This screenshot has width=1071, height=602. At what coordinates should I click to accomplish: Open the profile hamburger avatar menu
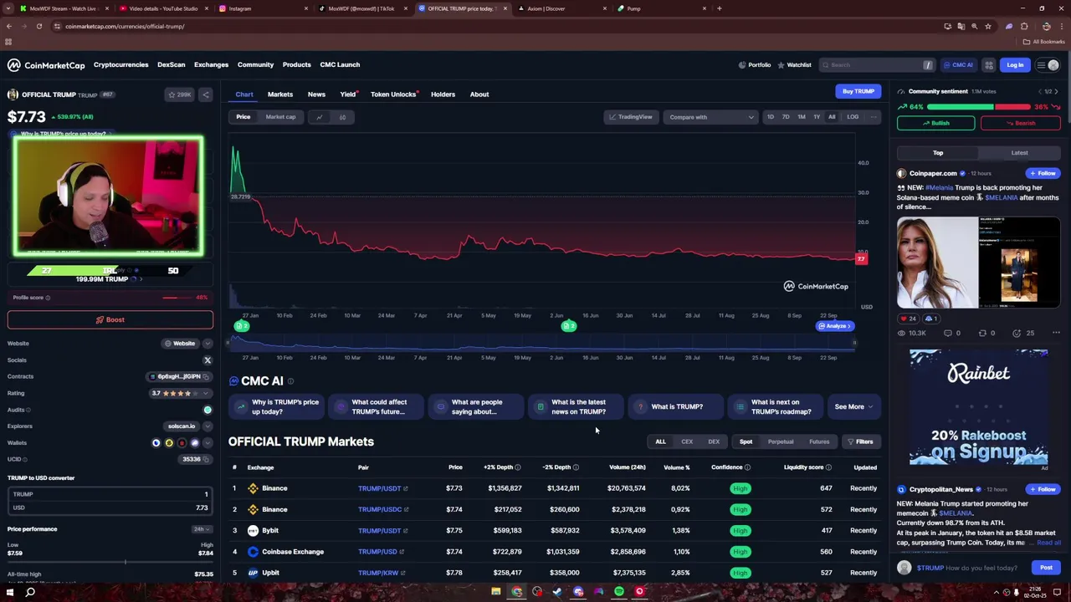tap(1047, 65)
